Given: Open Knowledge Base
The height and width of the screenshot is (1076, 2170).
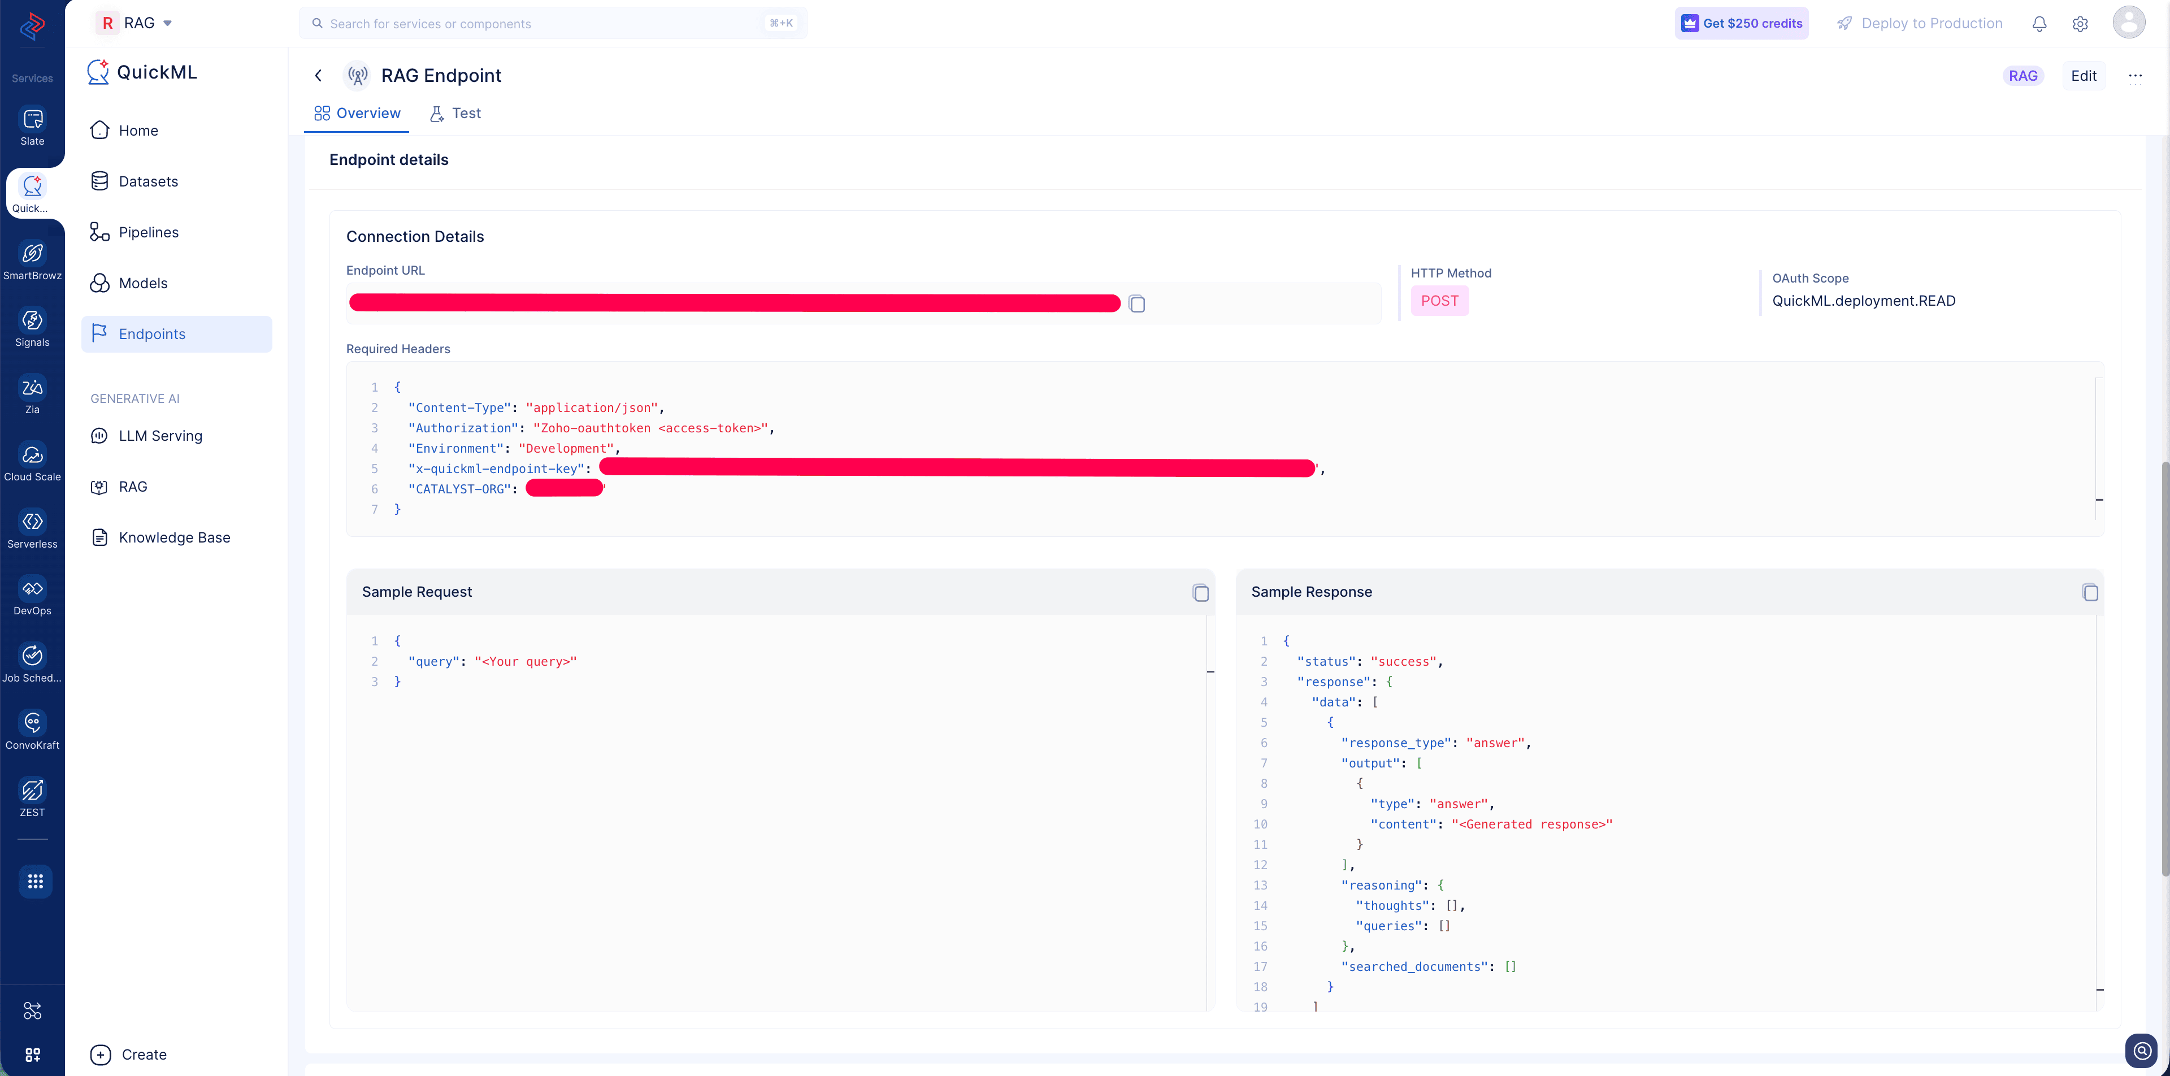Looking at the screenshot, I should click(x=177, y=537).
